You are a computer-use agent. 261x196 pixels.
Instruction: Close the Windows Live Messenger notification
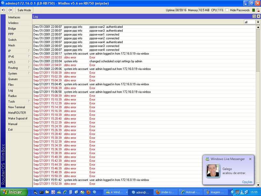[x=250, y=159]
